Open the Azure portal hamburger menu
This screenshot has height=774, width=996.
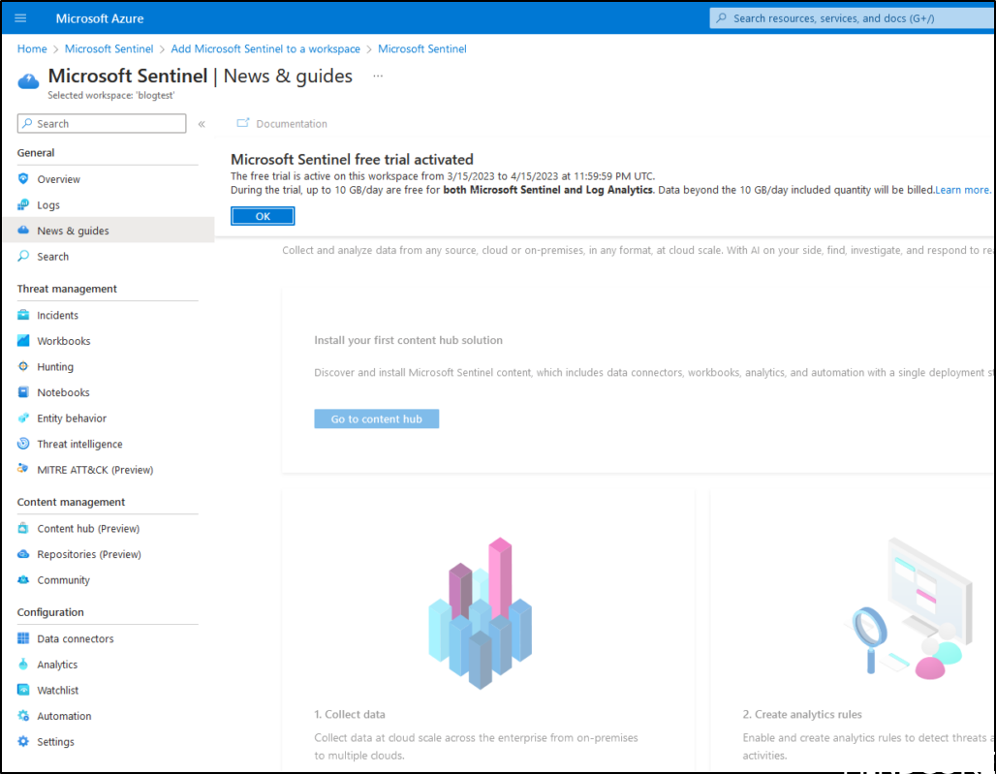click(x=19, y=17)
